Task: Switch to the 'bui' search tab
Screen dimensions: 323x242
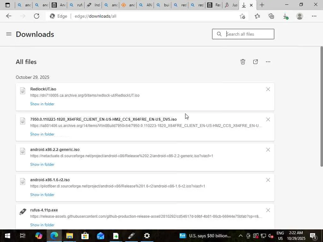Action: pos(163,5)
